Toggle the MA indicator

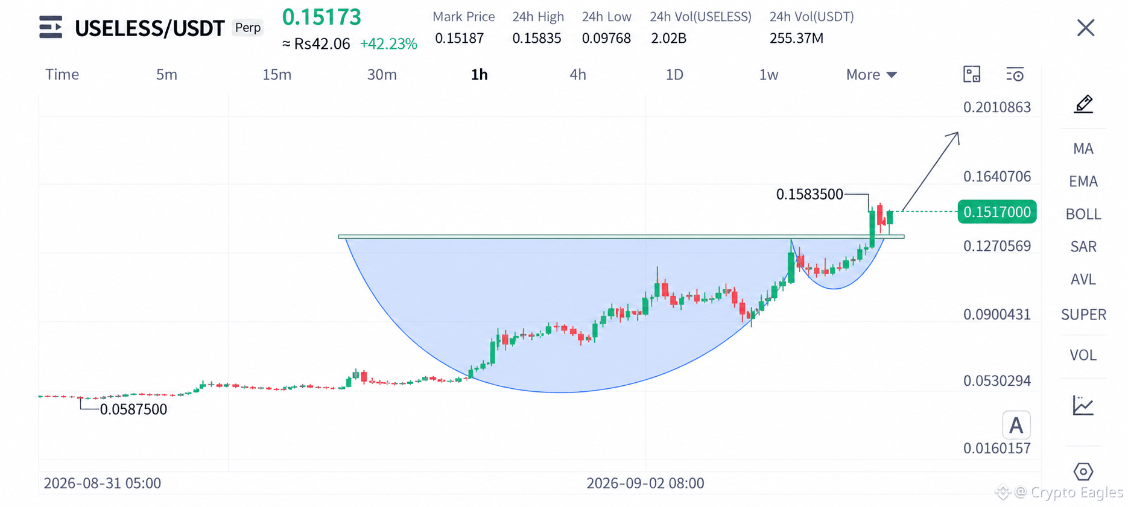point(1083,148)
